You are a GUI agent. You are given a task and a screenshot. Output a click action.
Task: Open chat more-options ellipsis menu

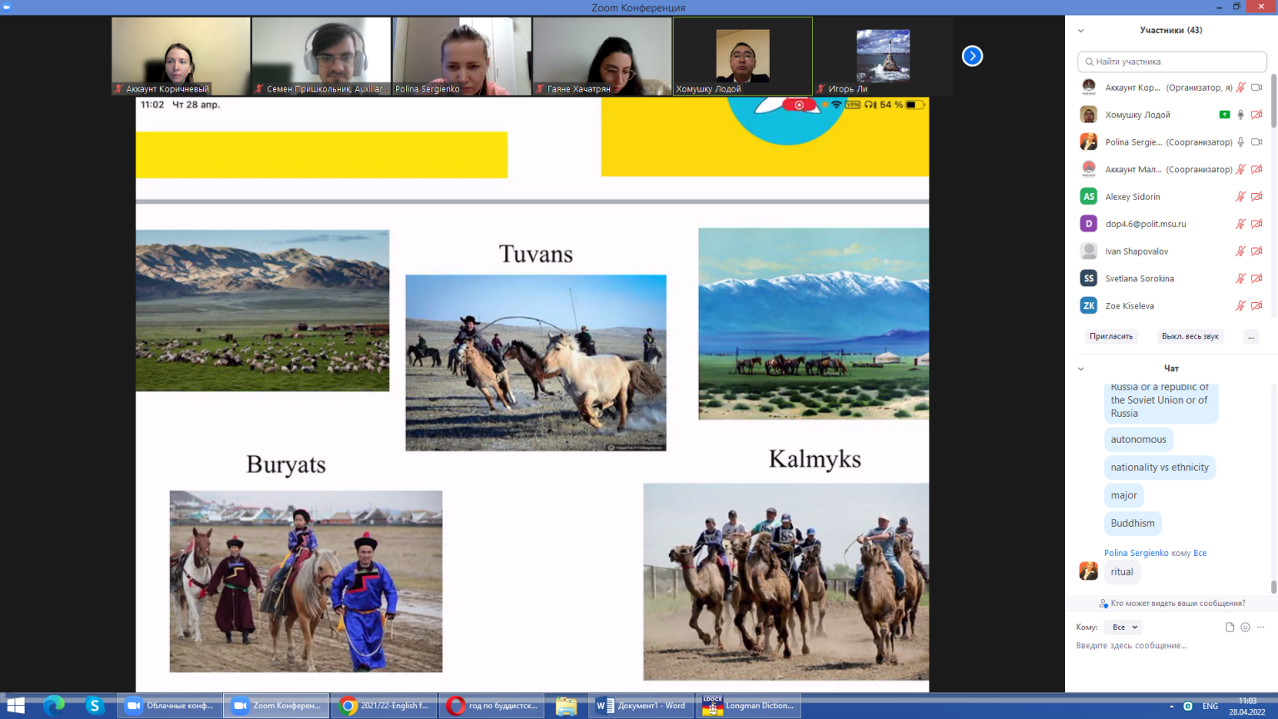click(x=1261, y=627)
